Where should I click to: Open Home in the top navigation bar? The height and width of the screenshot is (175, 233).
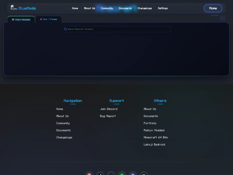tap(75, 8)
